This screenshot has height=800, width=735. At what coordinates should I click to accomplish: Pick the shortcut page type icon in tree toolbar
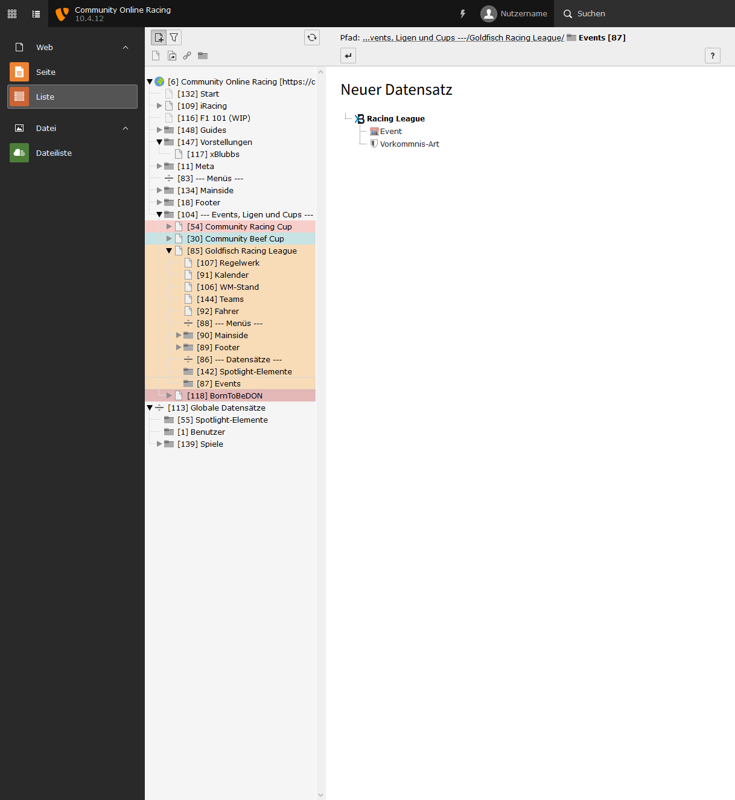click(x=172, y=56)
